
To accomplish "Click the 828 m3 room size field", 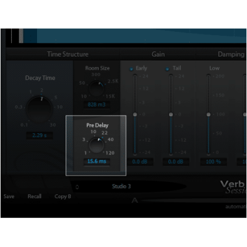I will (x=97, y=105).
